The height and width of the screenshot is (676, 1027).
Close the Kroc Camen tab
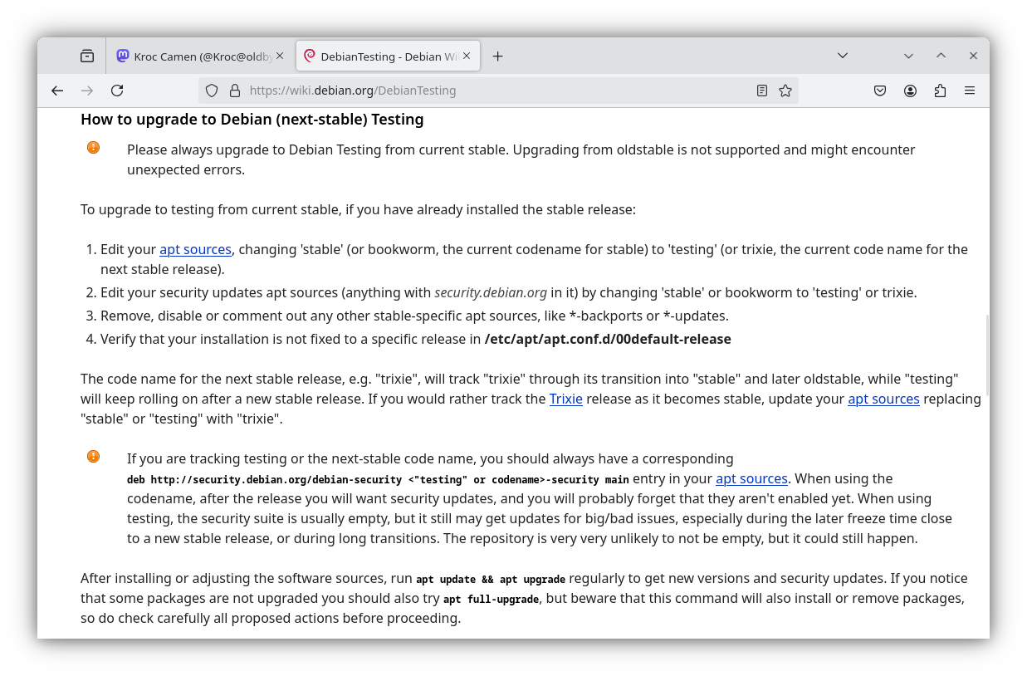pos(280,56)
